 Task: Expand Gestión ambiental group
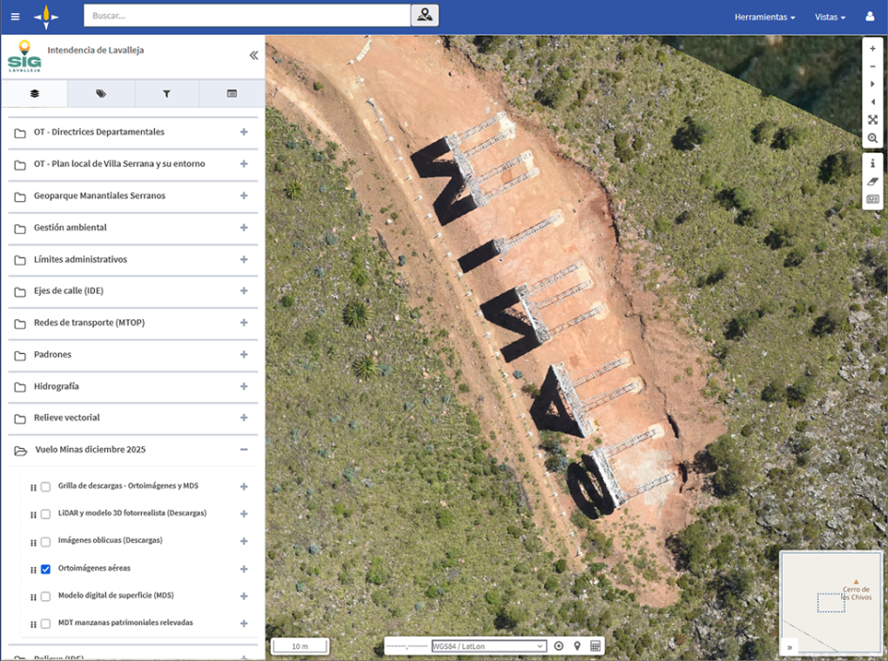(244, 227)
